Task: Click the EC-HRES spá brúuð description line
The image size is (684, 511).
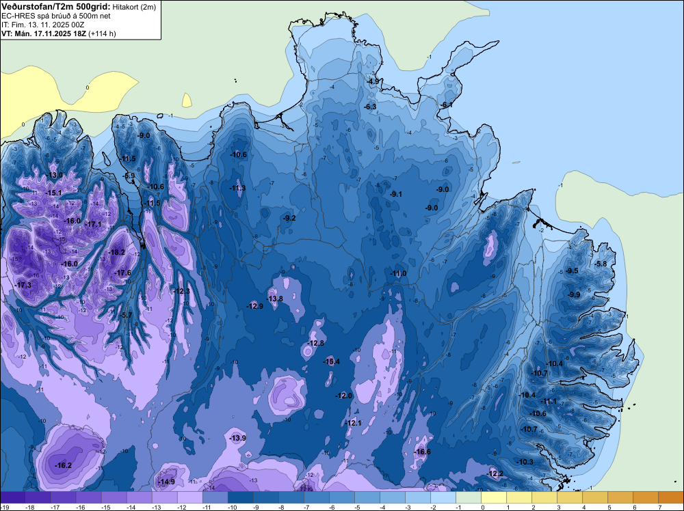Action: pyautogui.click(x=56, y=16)
